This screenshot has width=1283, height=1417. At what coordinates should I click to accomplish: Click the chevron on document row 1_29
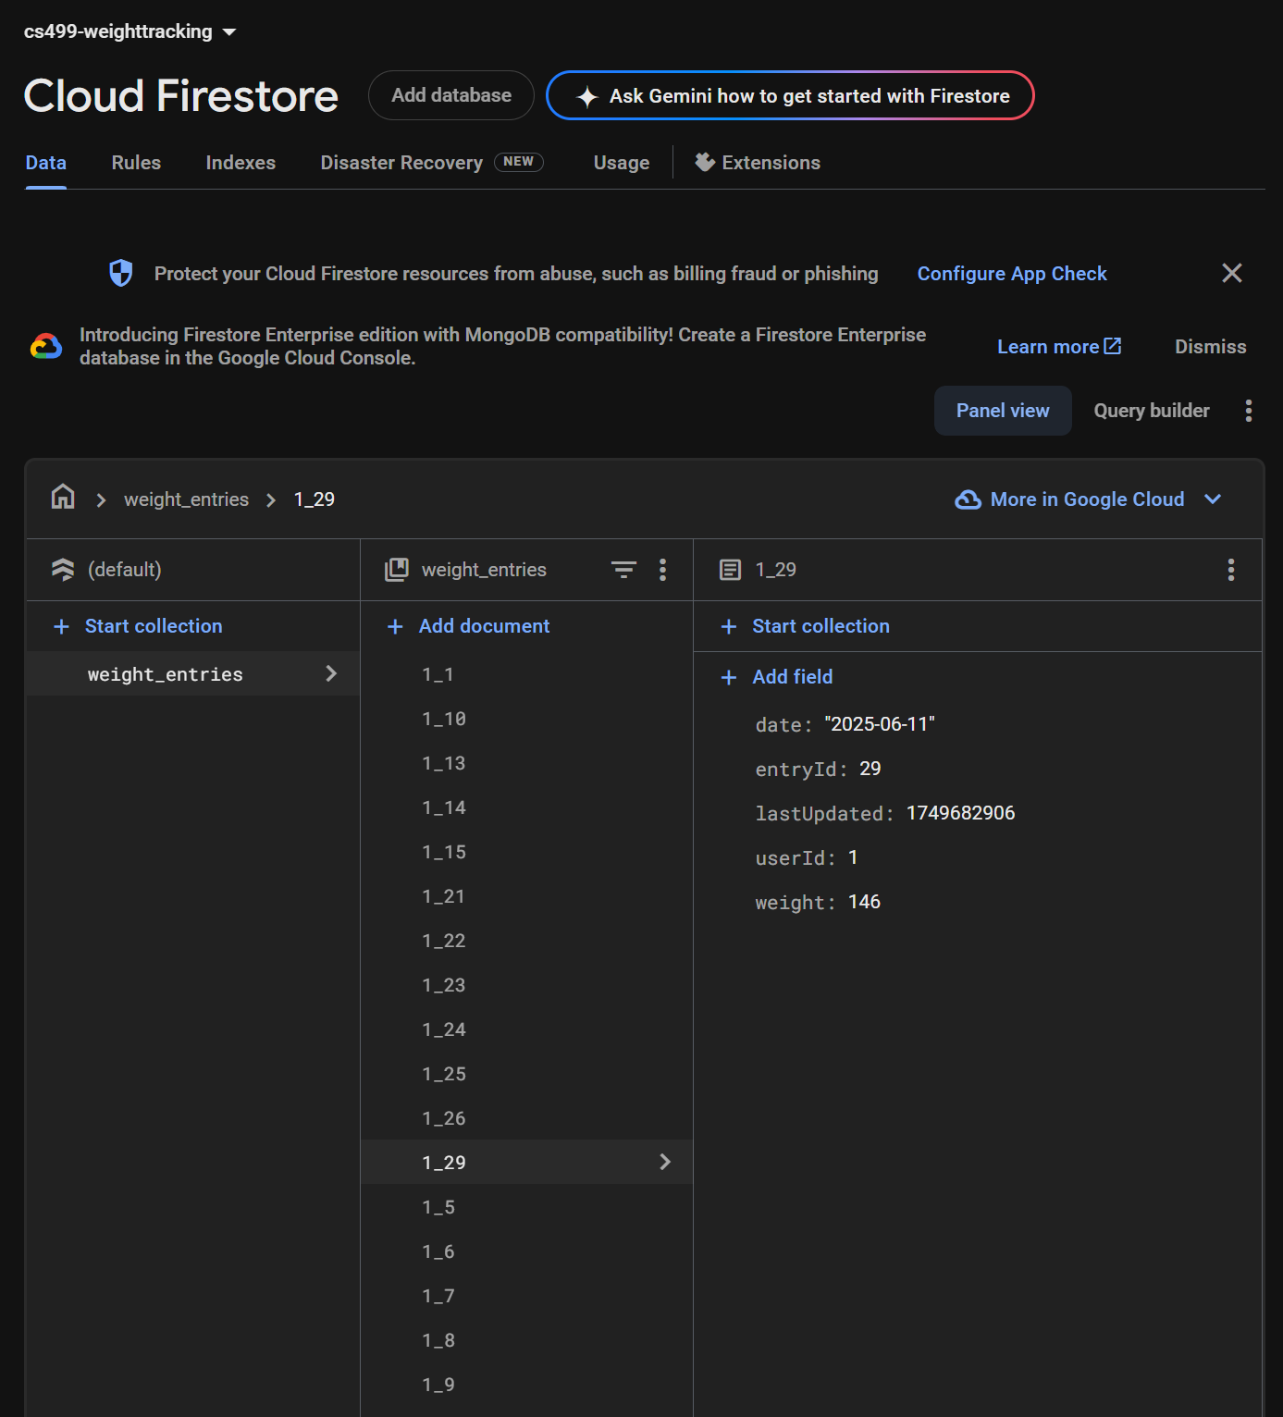(665, 1162)
